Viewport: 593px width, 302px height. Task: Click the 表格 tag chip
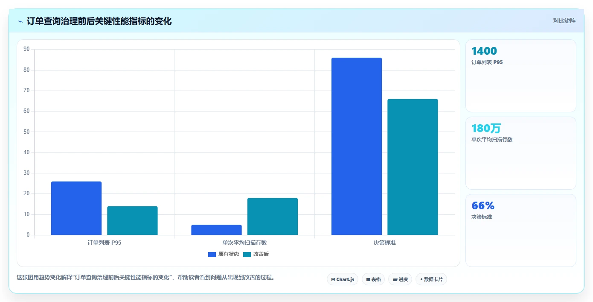click(373, 279)
